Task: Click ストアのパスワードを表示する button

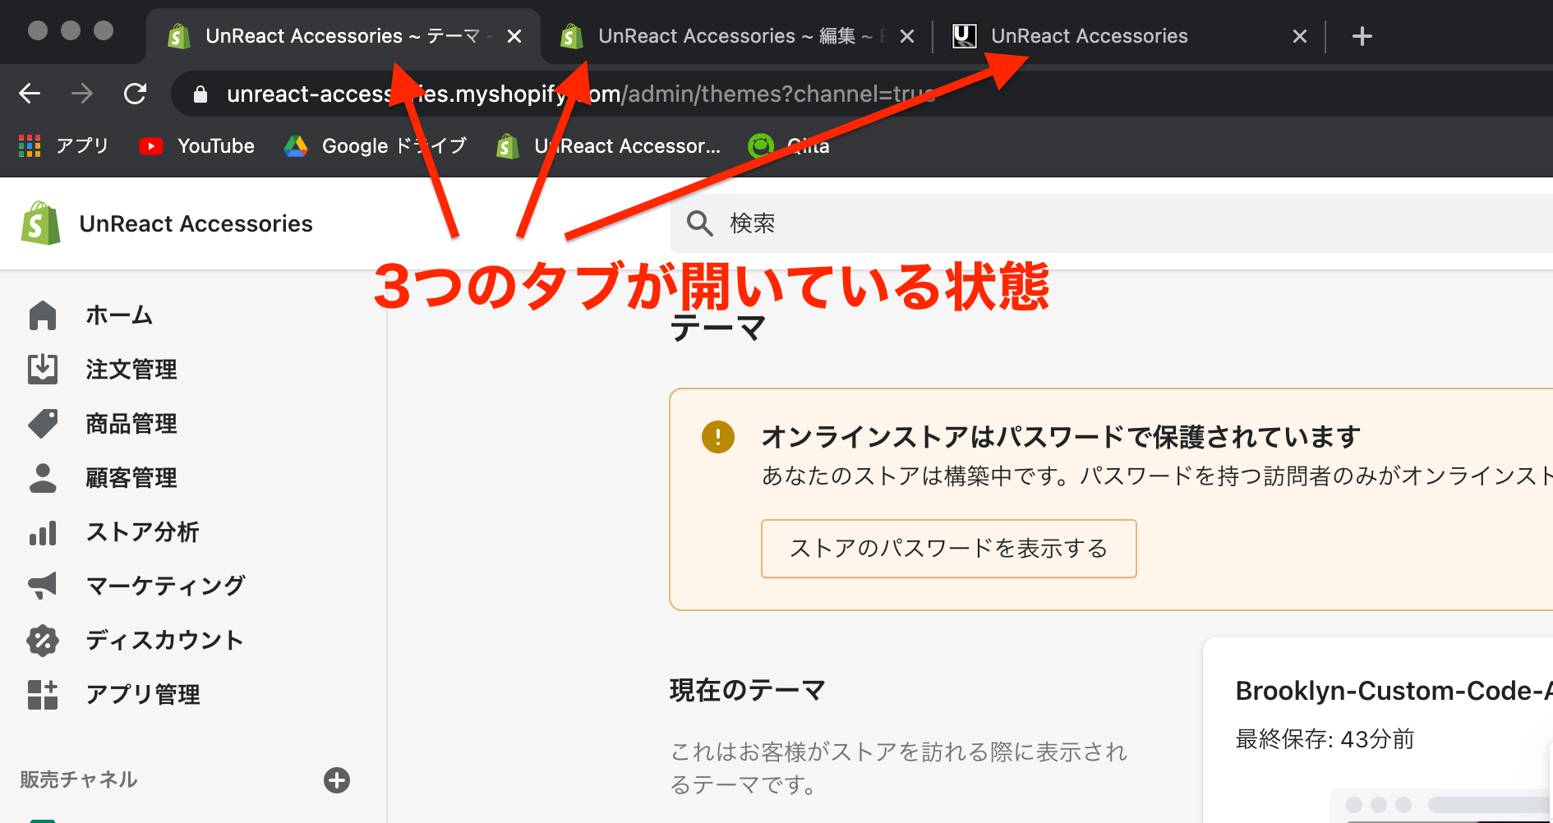Action: click(948, 549)
